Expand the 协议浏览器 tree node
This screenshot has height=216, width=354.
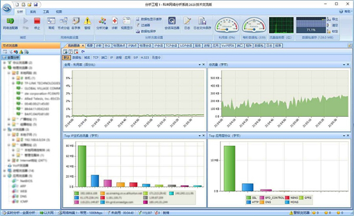coord(5,63)
